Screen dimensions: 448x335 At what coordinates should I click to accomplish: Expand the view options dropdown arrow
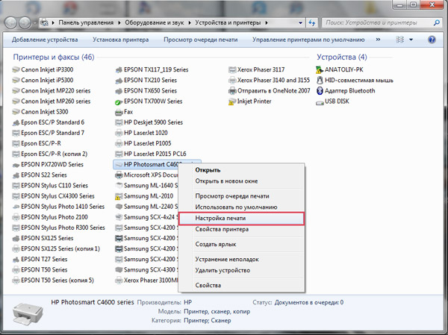[x=411, y=40]
